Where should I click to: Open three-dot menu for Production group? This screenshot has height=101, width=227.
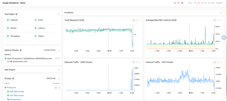(x=59, y=88)
